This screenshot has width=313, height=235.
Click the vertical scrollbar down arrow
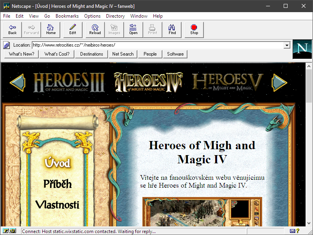(309, 224)
